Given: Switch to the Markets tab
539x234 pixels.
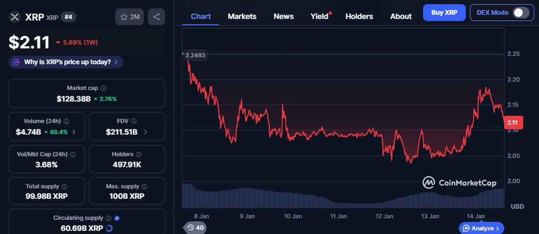Looking at the screenshot, I should coord(242,16).
